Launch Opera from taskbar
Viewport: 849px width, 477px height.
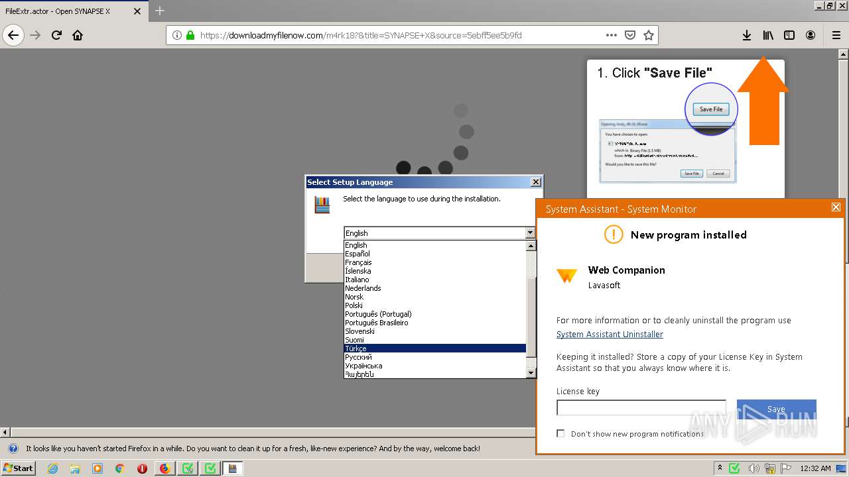[x=142, y=468]
